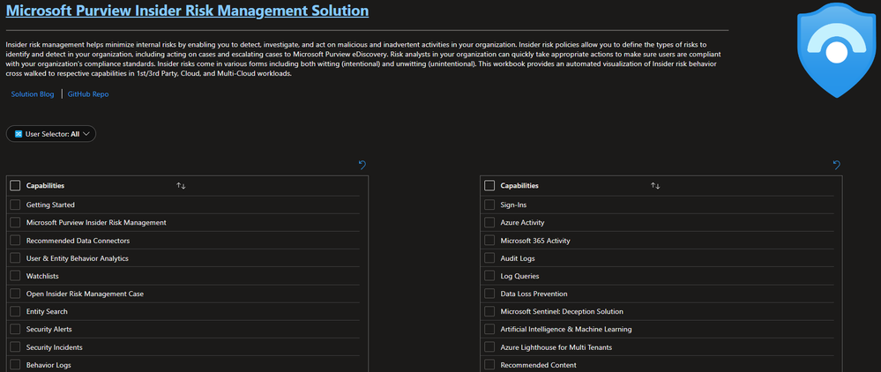Check the Security Incidents checkbox
Image resolution: width=881 pixels, height=372 pixels.
pos(15,347)
